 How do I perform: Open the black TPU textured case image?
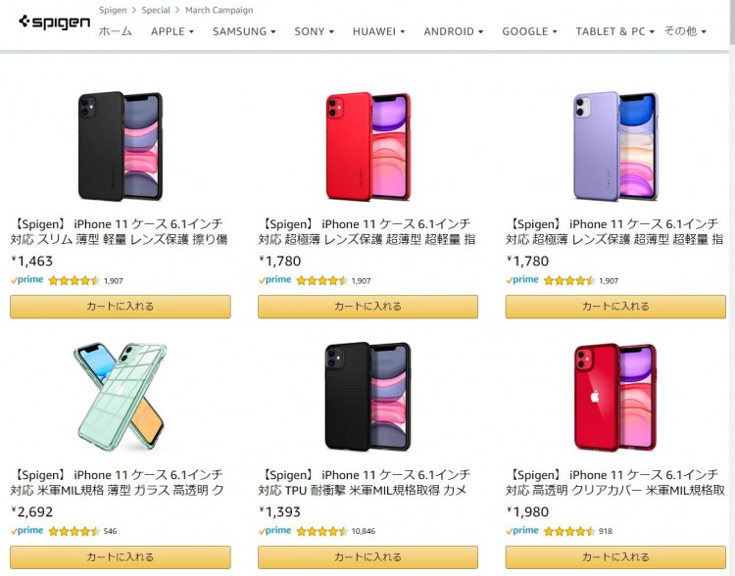(367, 397)
